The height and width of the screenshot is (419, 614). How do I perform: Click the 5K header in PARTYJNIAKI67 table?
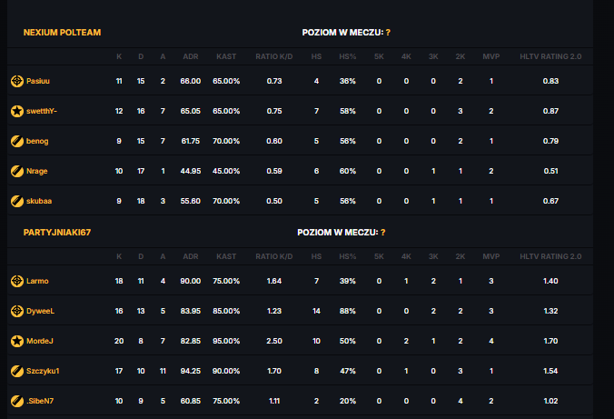379,256
